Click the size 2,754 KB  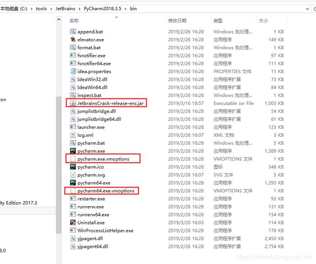274,246
